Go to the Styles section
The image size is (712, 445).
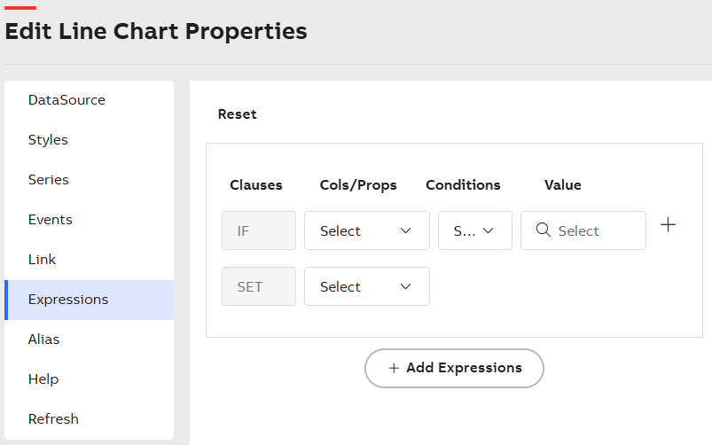(48, 140)
